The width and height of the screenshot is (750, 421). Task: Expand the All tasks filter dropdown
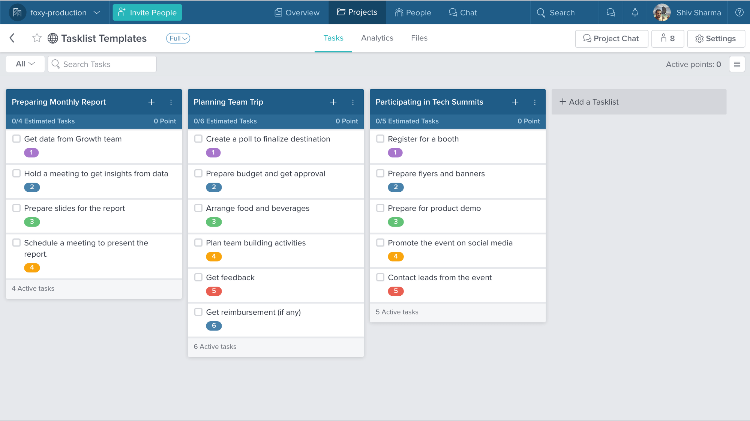click(x=25, y=63)
